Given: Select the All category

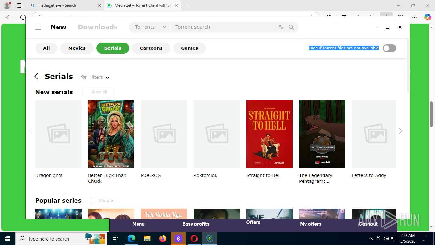Looking at the screenshot, I should (46, 48).
